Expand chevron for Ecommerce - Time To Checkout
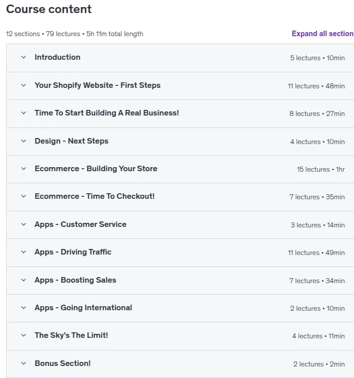The height and width of the screenshot is (378, 354). pos(24,196)
